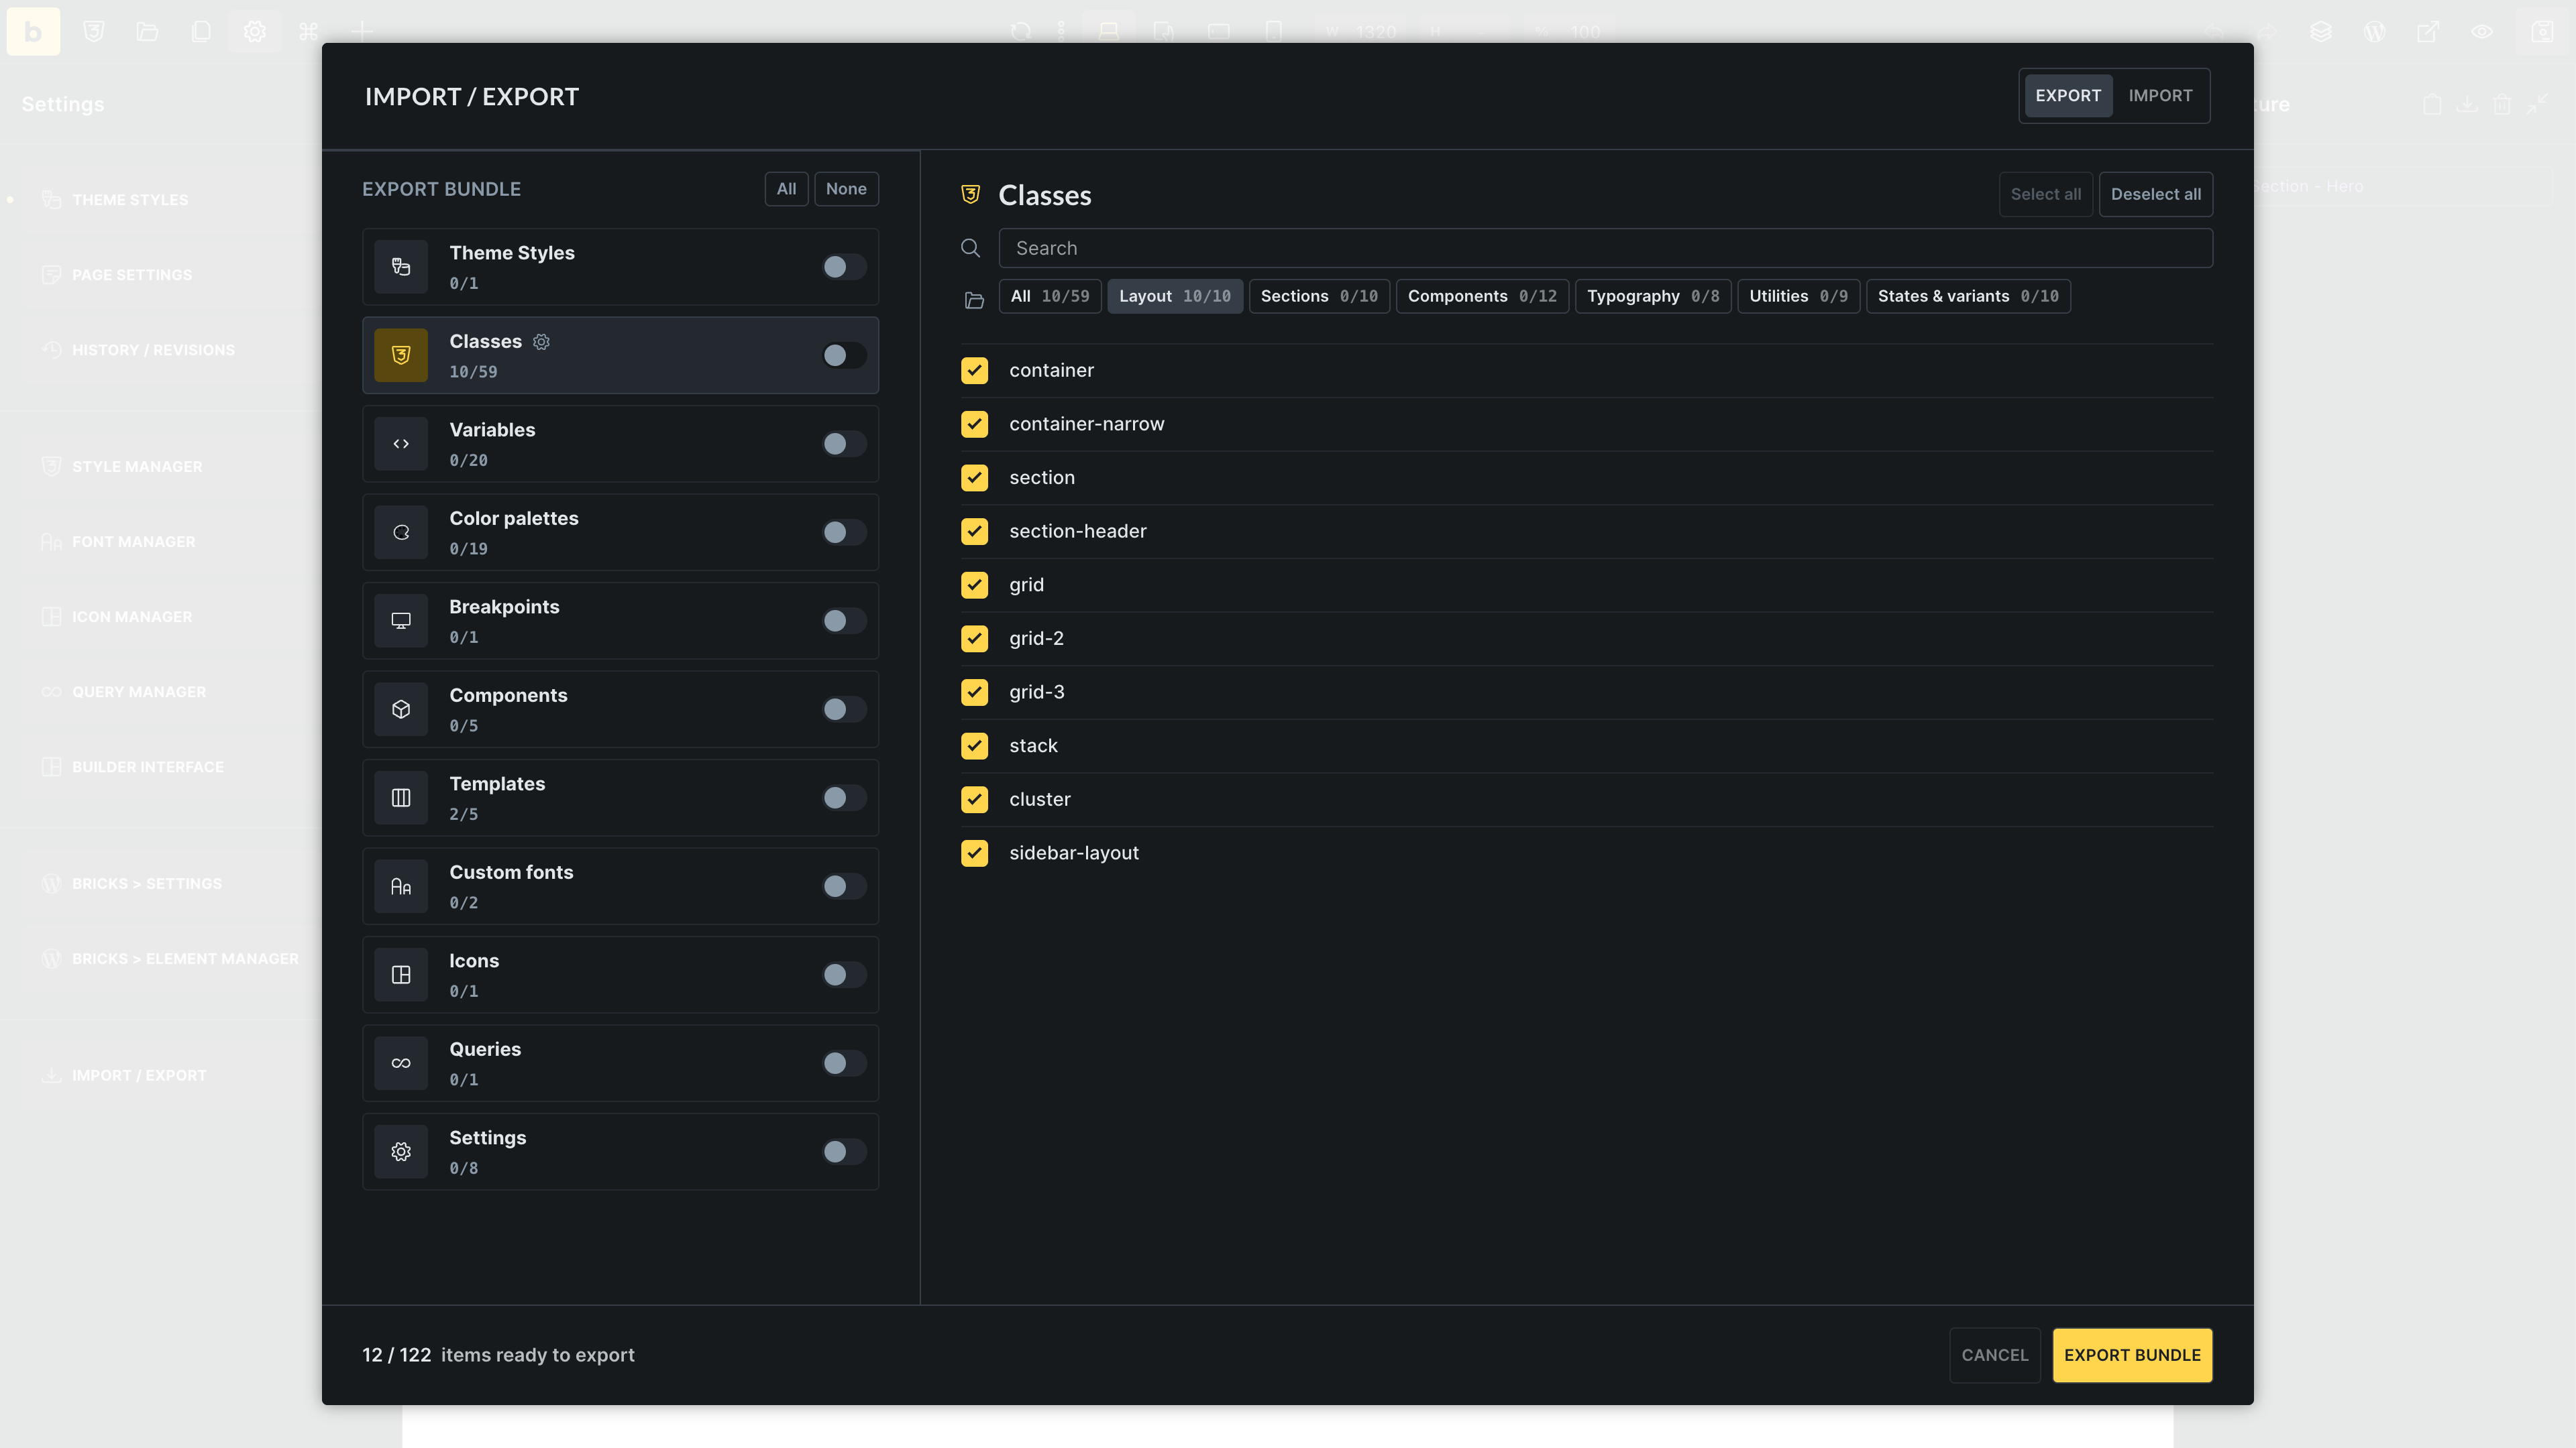2576x1448 pixels.
Task: Click the Components cube icon
Action: click(x=401, y=709)
